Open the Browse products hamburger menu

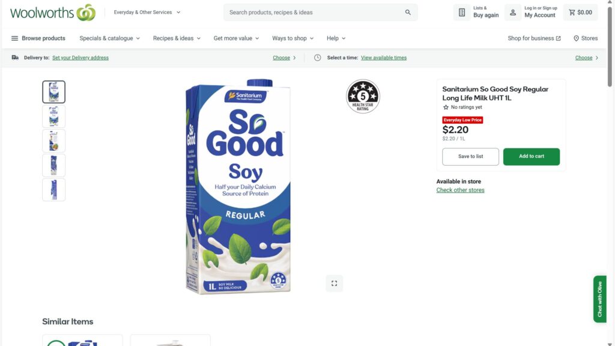pos(15,38)
